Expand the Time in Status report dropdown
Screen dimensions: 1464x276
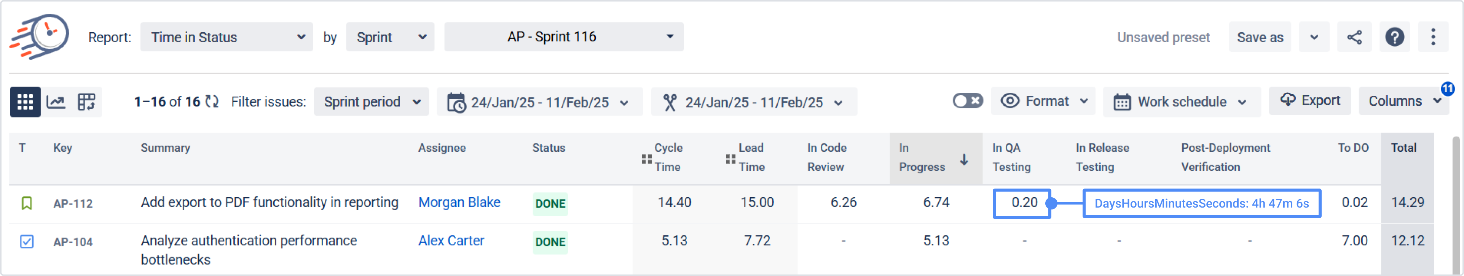tap(226, 38)
